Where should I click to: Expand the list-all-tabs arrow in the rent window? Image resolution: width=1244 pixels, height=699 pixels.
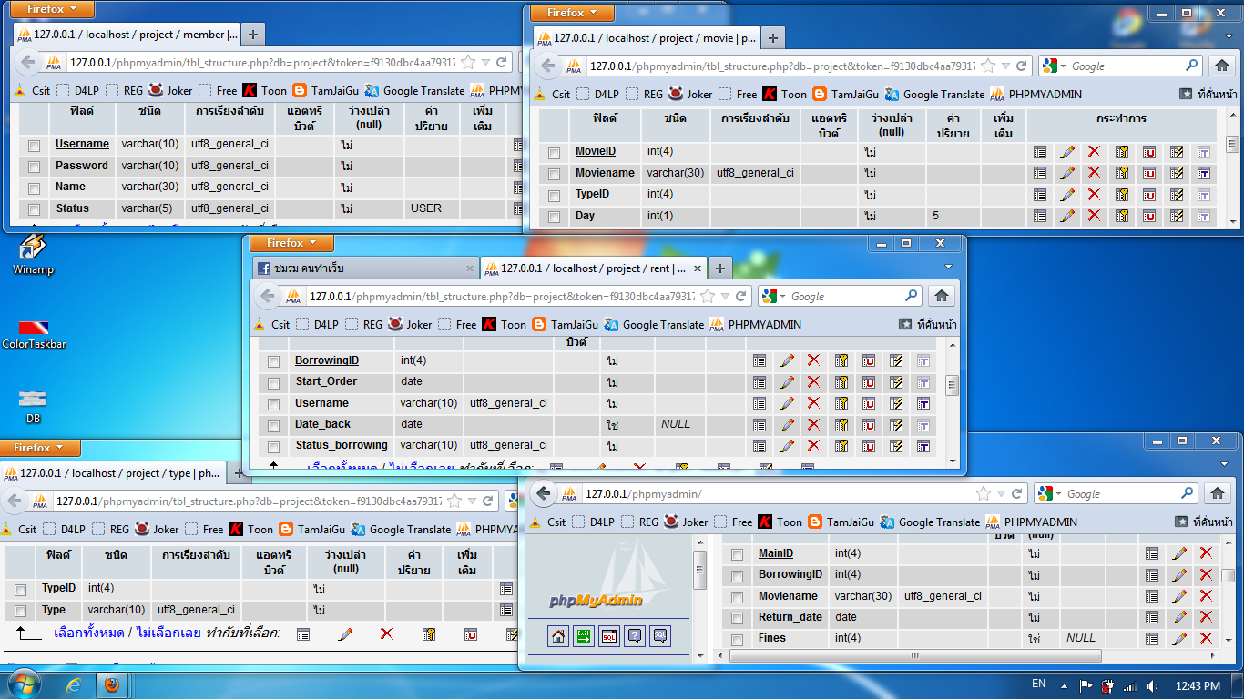[948, 268]
